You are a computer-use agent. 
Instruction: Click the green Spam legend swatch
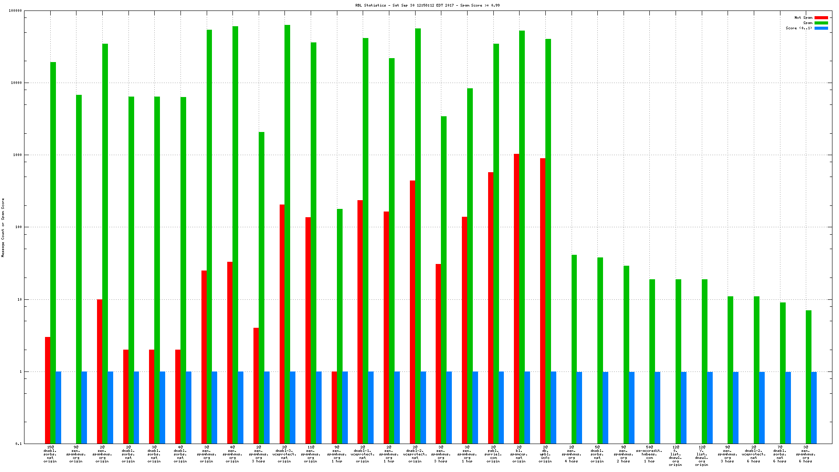pyautogui.click(x=821, y=23)
